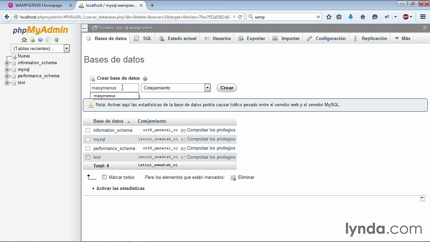Click the Nueva item in the navigation tree
430x242 pixels.
(x=24, y=56)
